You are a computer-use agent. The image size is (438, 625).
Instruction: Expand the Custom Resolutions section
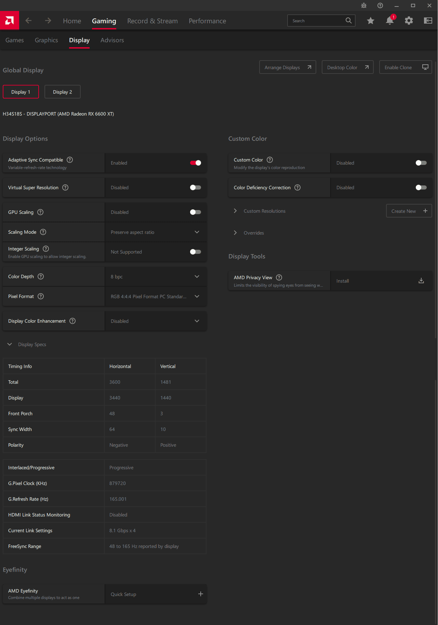point(235,211)
